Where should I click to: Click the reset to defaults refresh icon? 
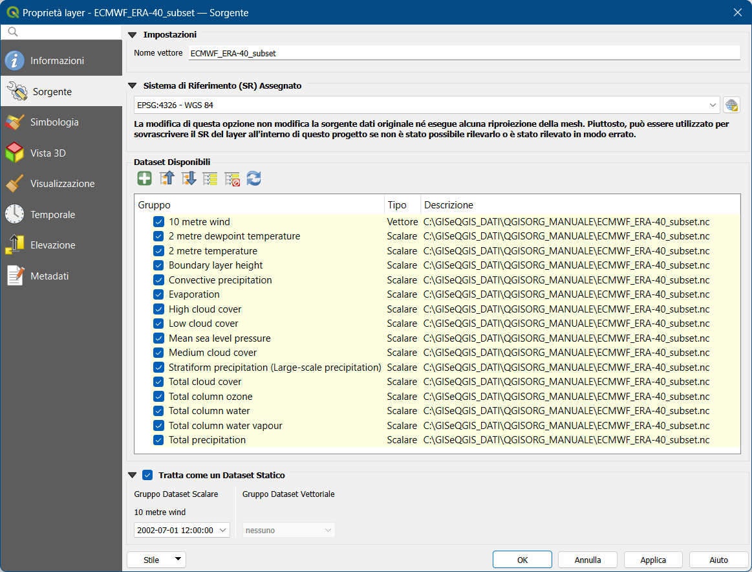pyautogui.click(x=253, y=179)
